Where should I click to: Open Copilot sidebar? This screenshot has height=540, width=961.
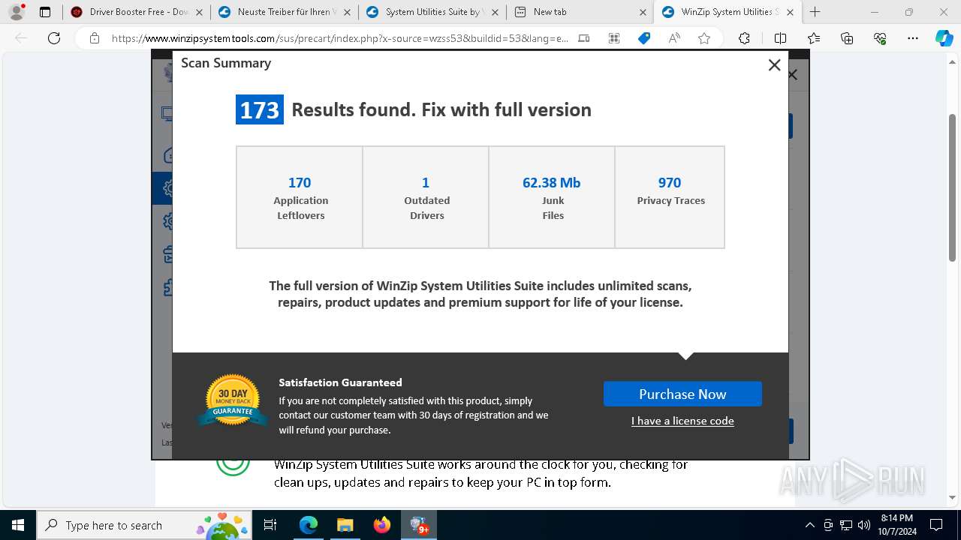tap(944, 38)
